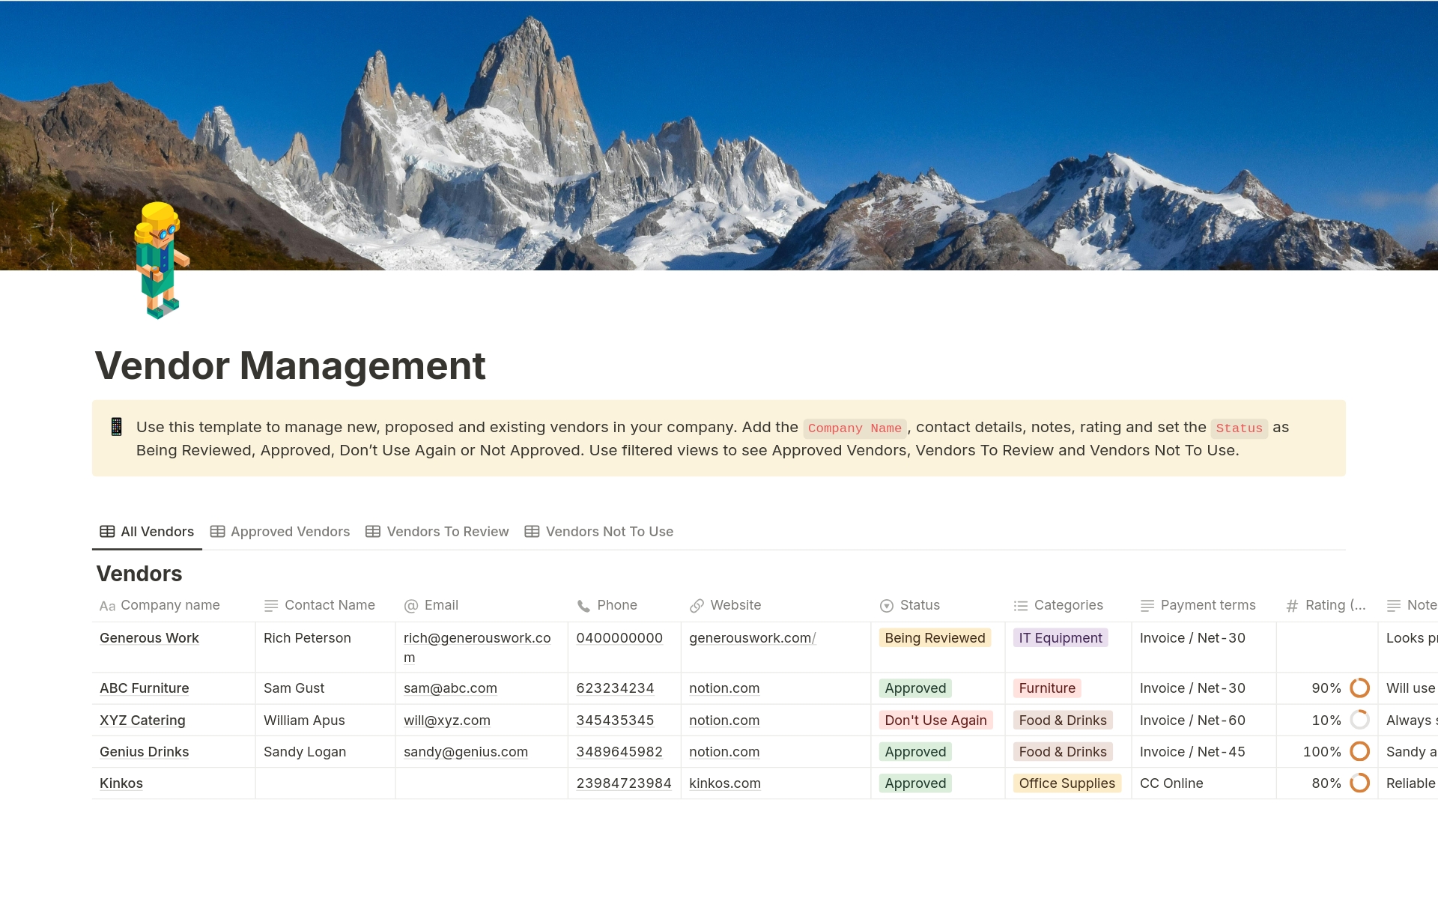Click the @ icon on the Email column header

[410, 605]
